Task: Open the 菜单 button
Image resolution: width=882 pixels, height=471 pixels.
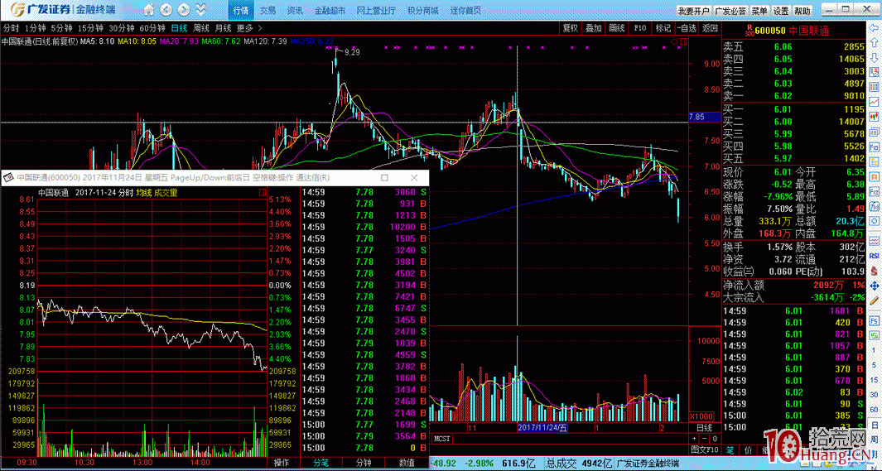Action: click(759, 11)
